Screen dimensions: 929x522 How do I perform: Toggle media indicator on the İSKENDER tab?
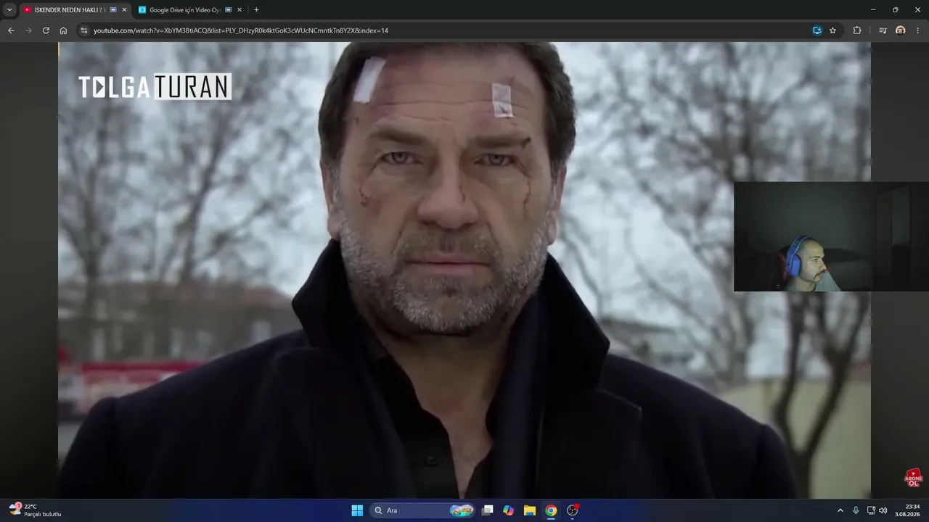[113, 10]
